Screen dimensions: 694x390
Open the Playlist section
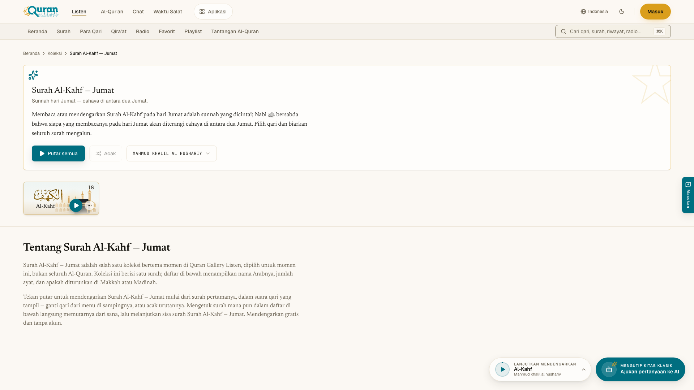pos(193,31)
